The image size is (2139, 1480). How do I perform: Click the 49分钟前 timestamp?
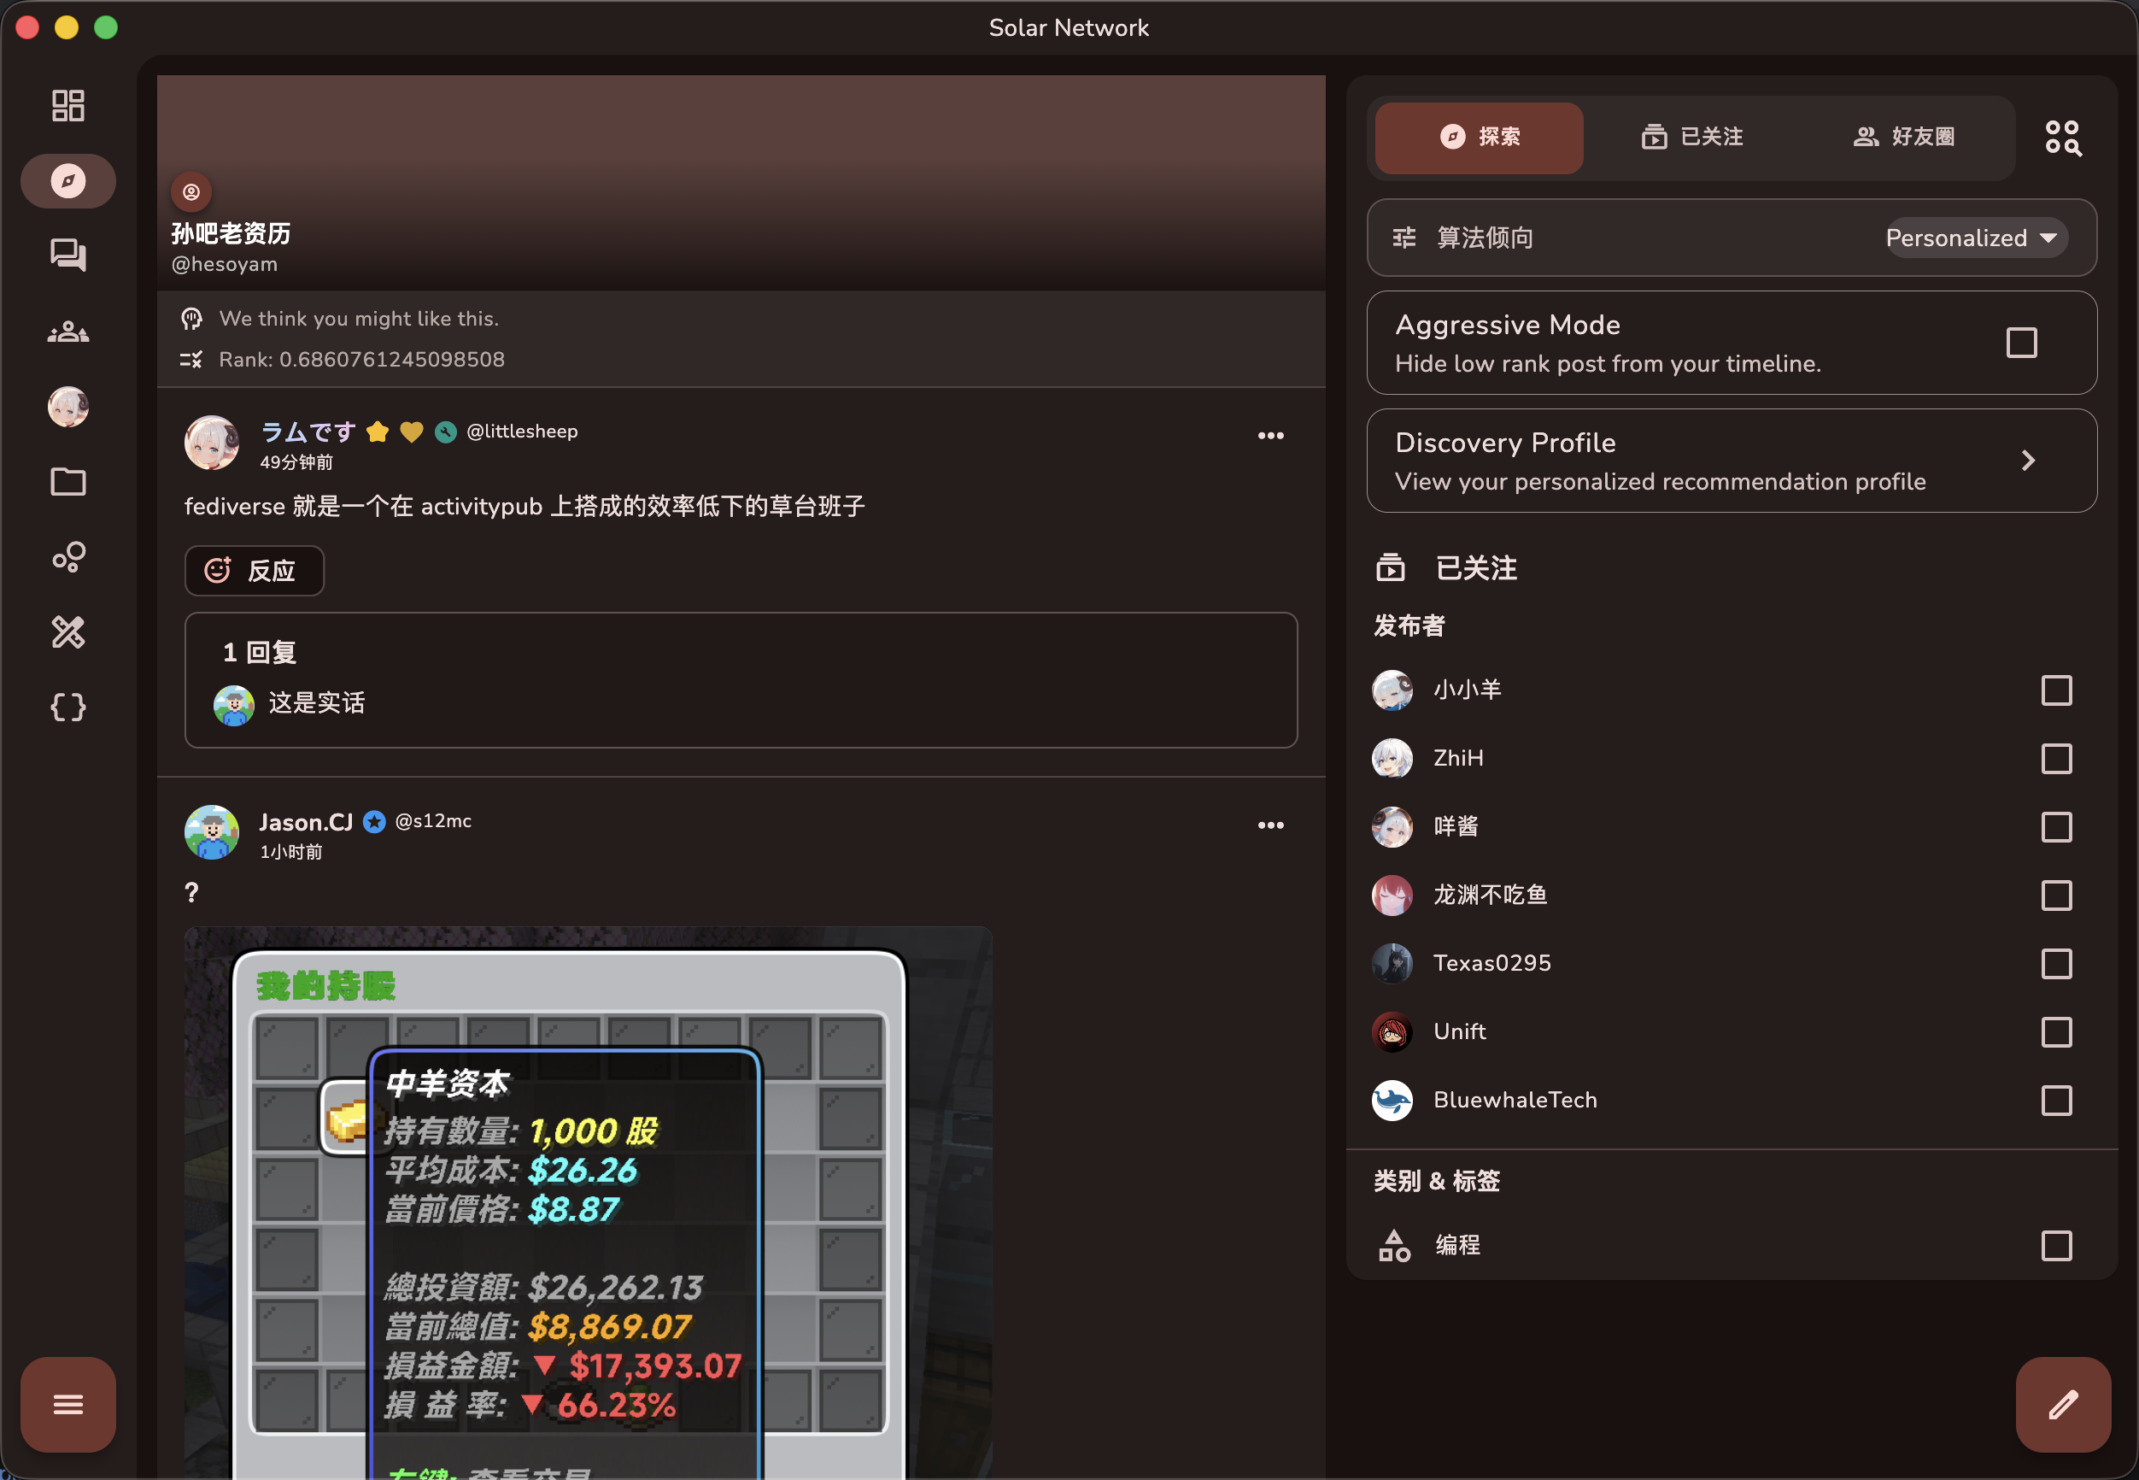click(x=296, y=461)
